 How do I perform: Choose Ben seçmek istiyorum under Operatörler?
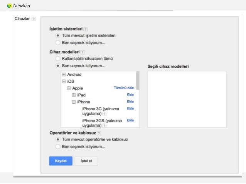(x=58, y=147)
